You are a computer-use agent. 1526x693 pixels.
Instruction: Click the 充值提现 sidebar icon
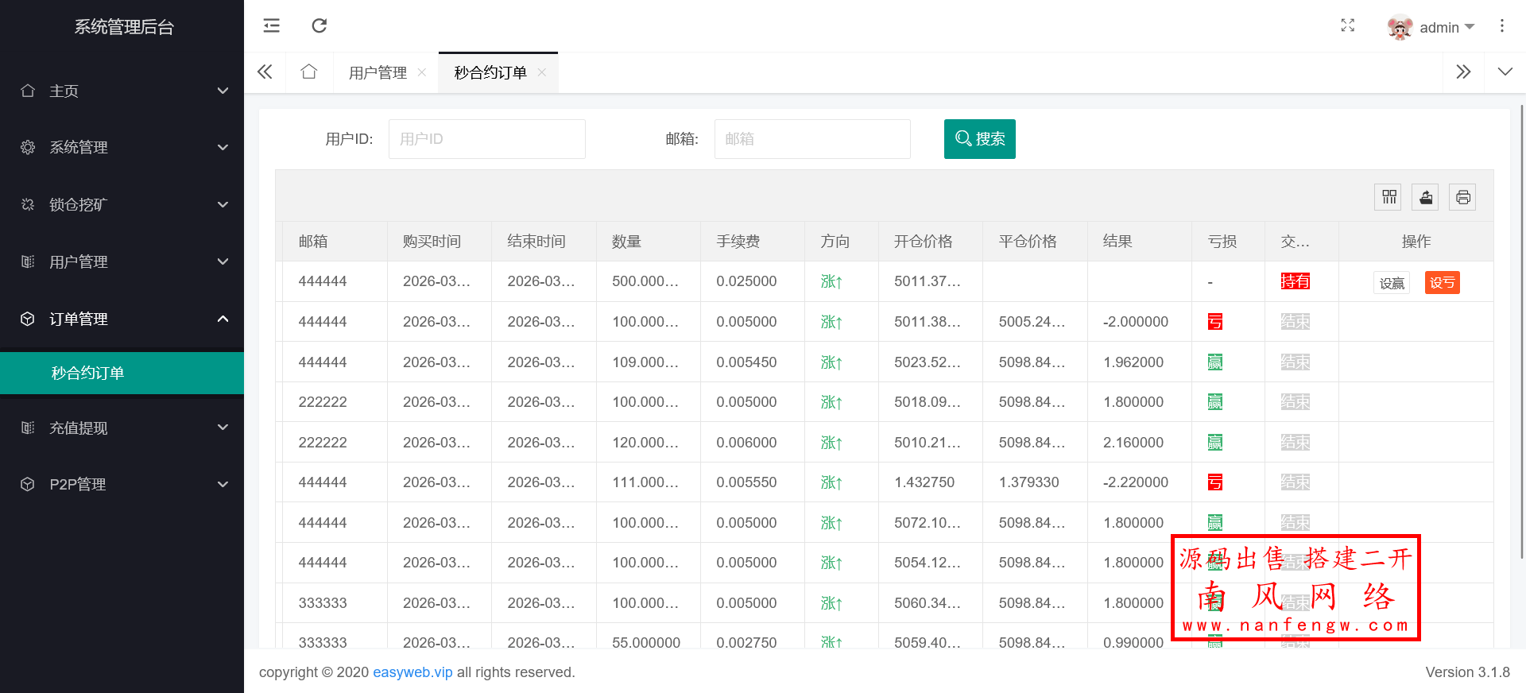coord(28,428)
